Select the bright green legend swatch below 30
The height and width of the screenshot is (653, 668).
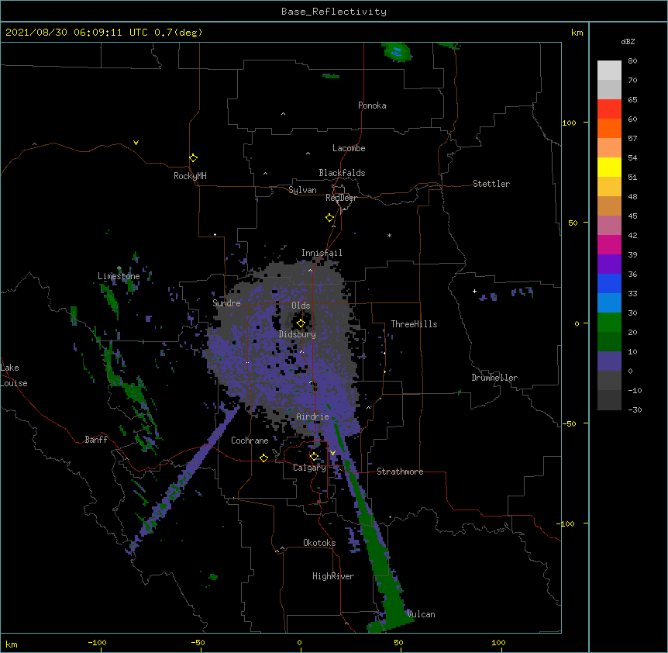609,323
